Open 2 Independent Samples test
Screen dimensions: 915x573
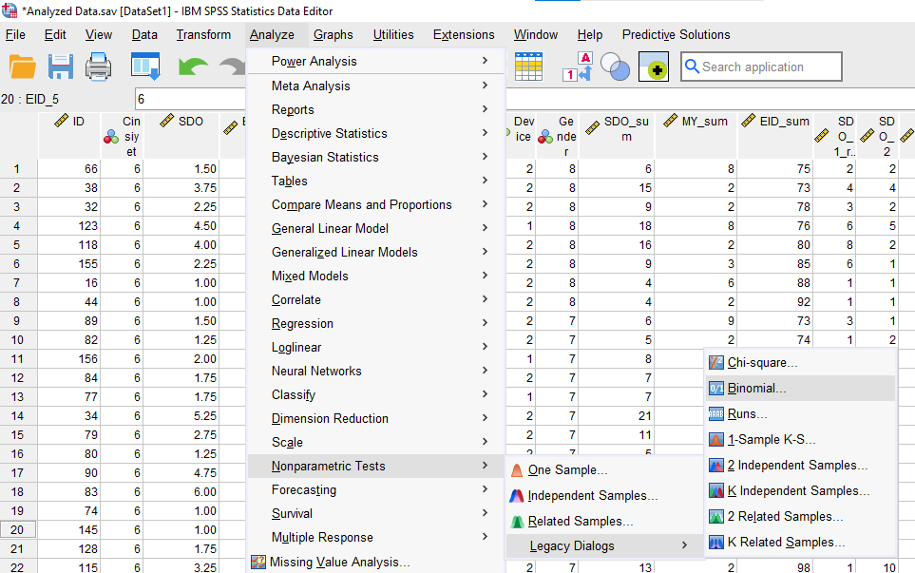800,465
